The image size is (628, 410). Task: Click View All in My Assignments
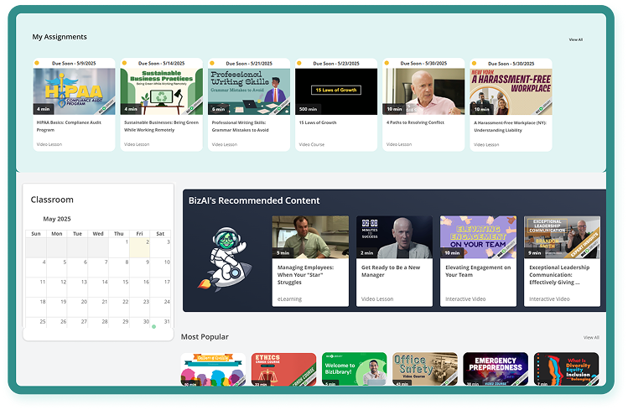[x=575, y=39]
